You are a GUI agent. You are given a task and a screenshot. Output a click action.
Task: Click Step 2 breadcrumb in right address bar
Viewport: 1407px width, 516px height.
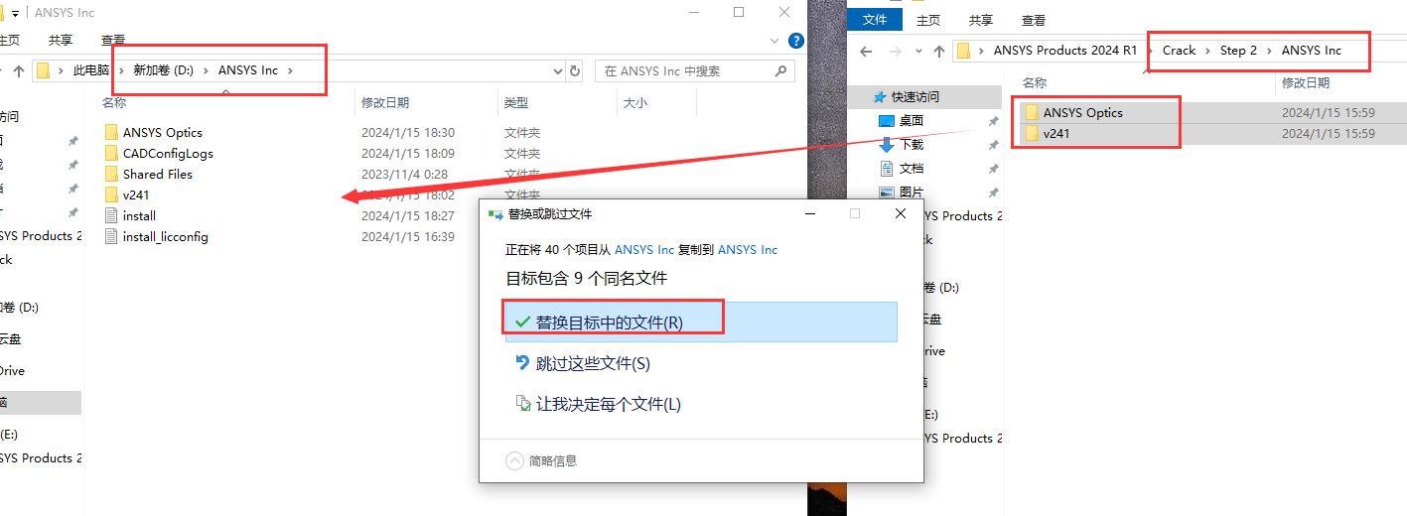(x=1238, y=51)
